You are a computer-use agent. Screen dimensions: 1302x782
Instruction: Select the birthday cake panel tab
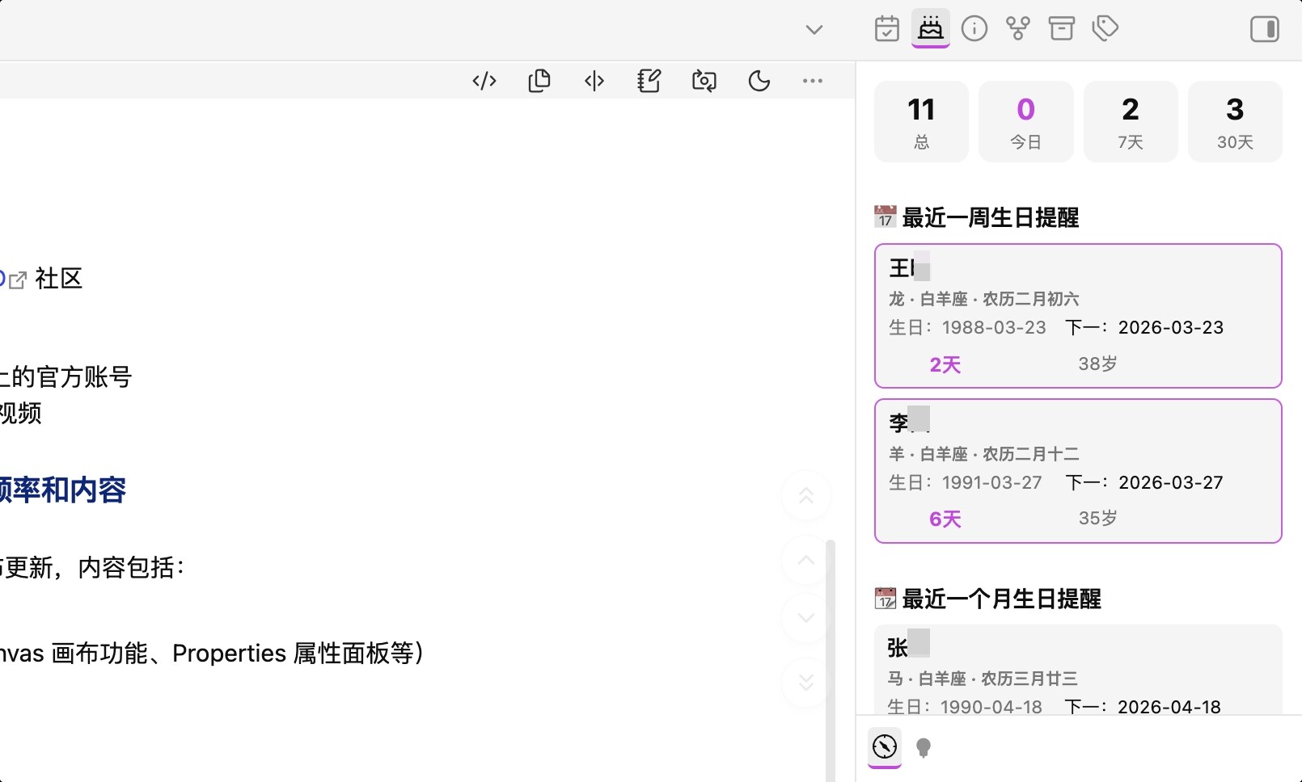pos(931,29)
